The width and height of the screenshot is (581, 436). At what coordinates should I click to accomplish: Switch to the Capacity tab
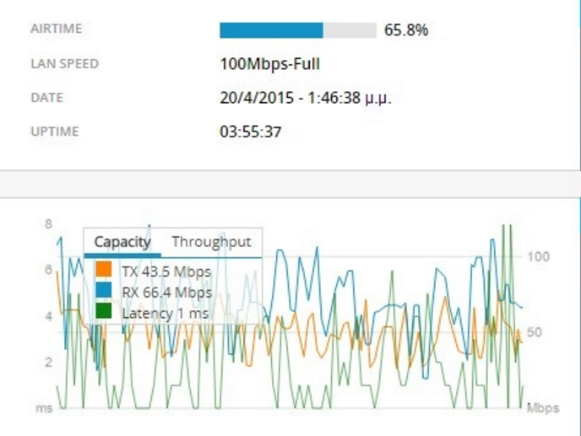[x=122, y=242]
